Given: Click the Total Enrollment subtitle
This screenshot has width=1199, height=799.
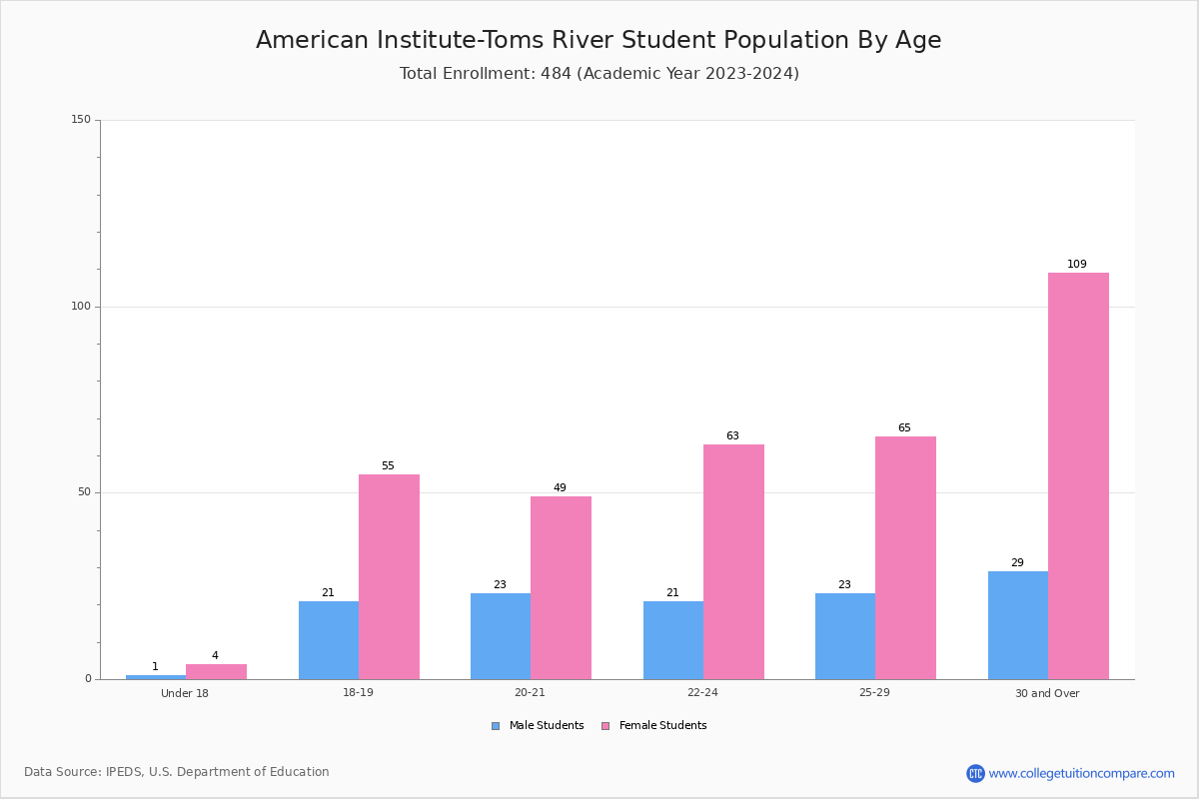Looking at the screenshot, I should [x=599, y=74].
